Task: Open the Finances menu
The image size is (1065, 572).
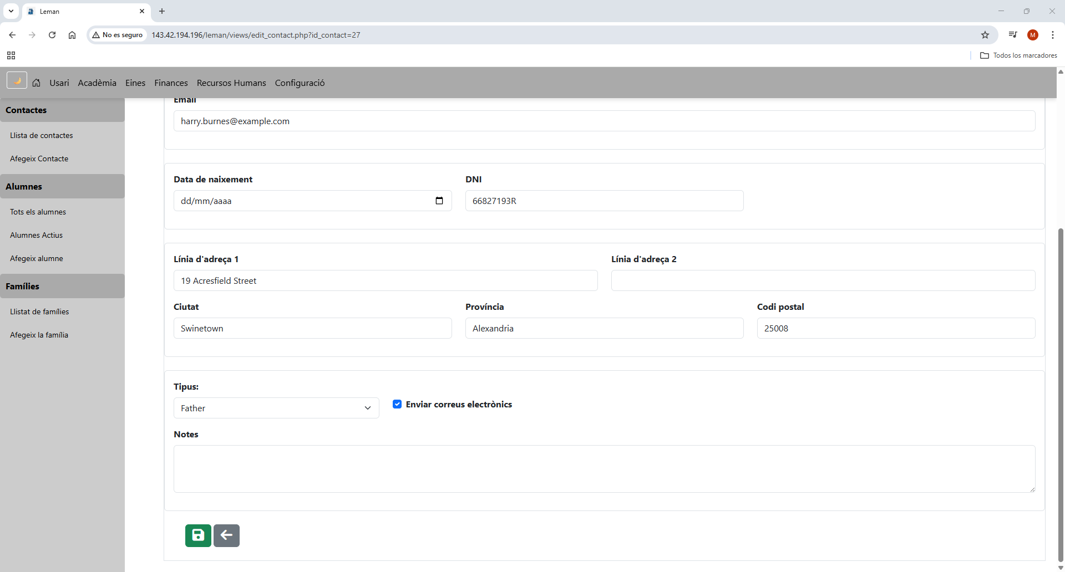Action: click(171, 83)
